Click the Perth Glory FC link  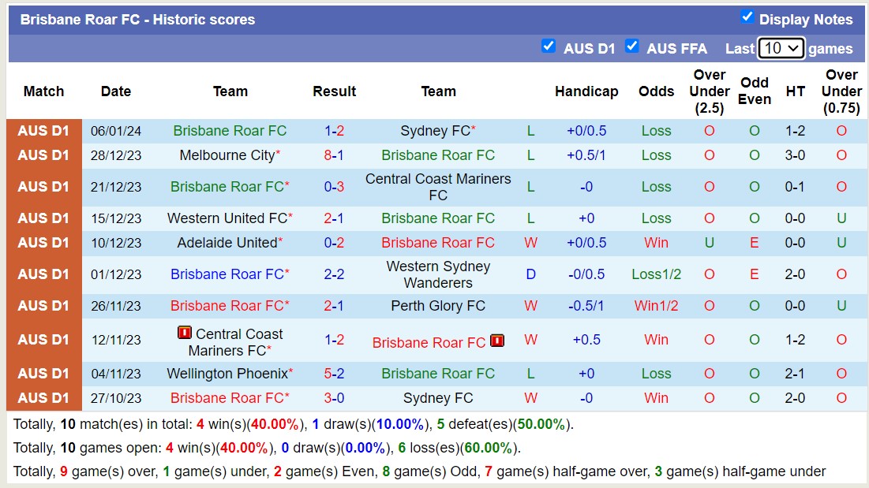point(438,306)
